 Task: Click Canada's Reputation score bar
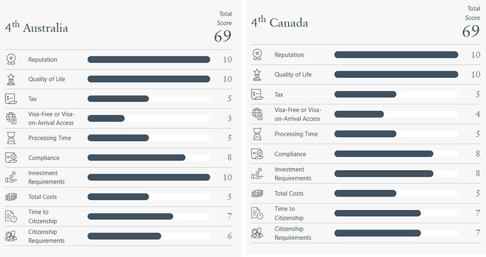click(x=396, y=55)
